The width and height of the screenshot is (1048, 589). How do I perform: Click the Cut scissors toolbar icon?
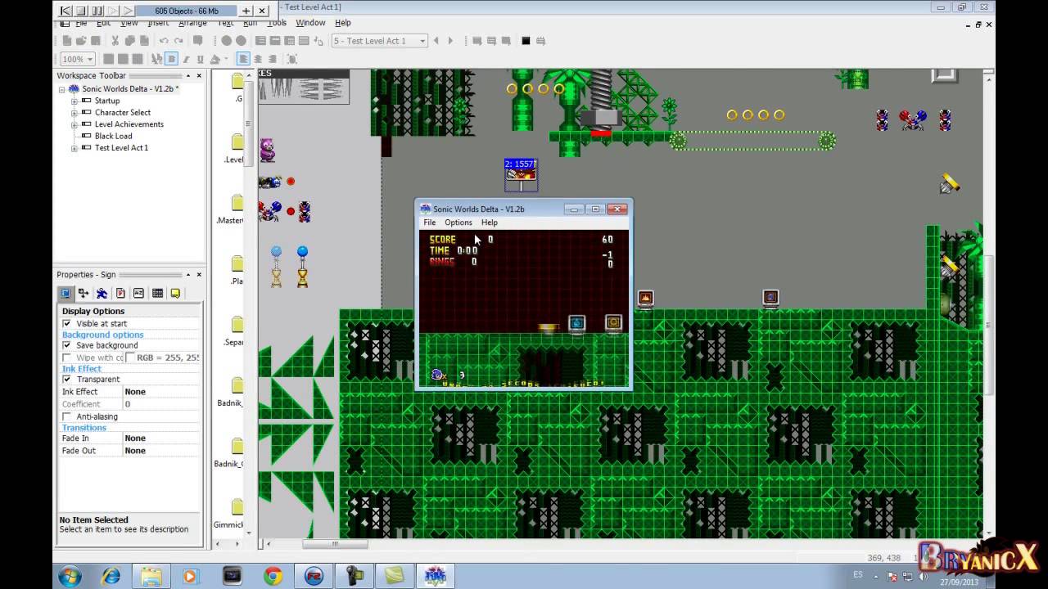[115, 41]
